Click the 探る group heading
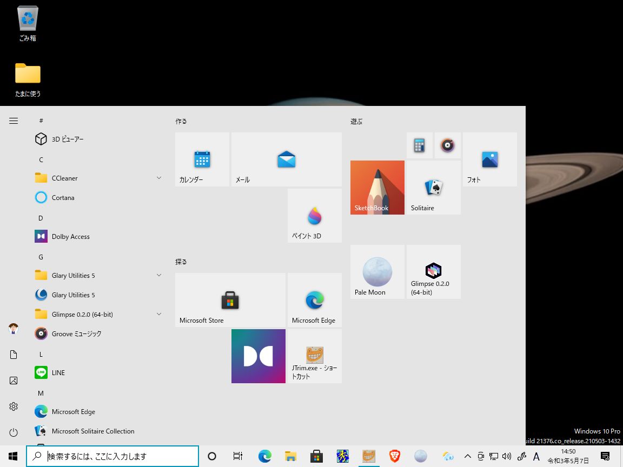The height and width of the screenshot is (467, 623). [x=181, y=262]
